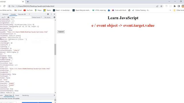
Task: Click console scrollbar up arrow
Action: click(55, 20)
